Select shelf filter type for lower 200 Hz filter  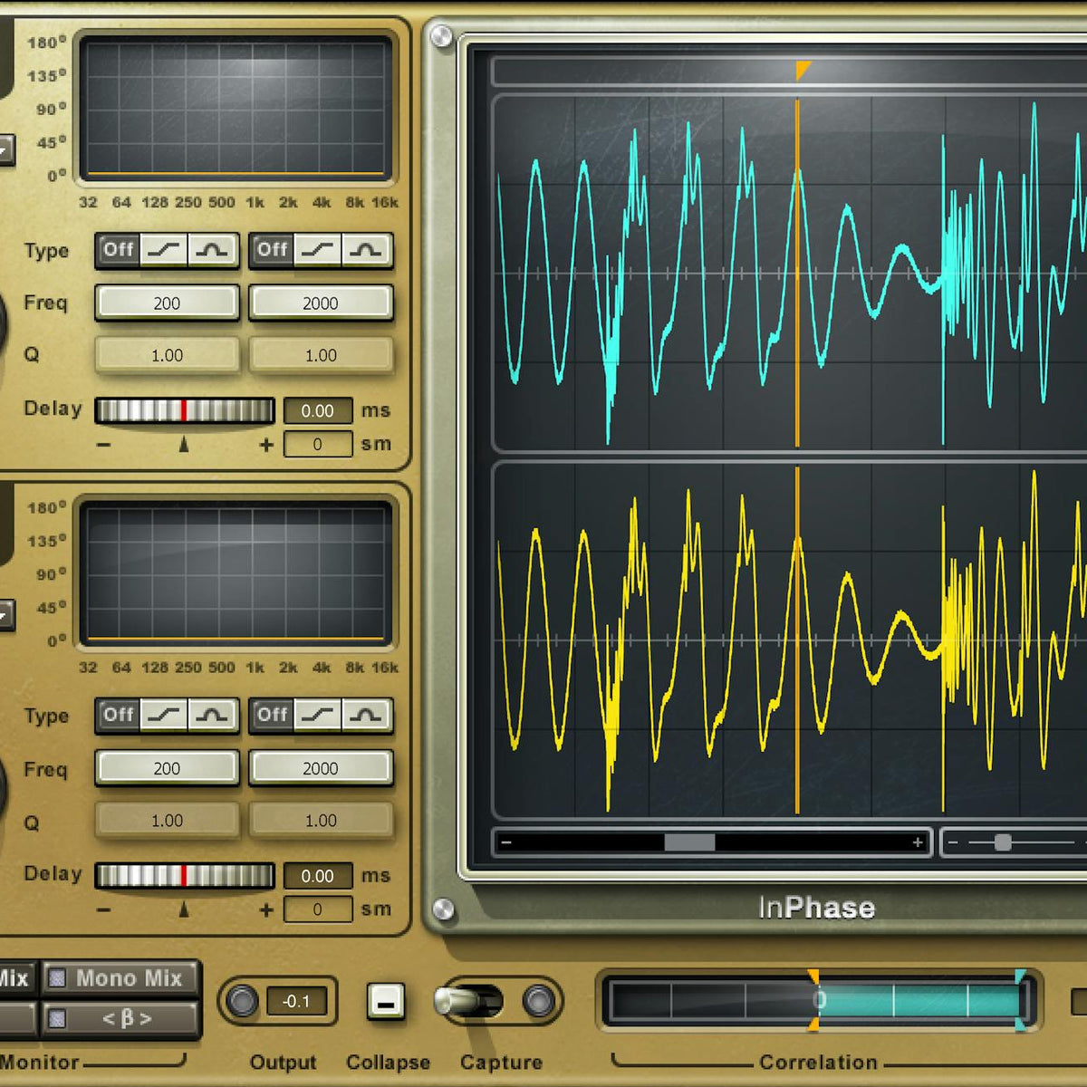pyautogui.click(x=164, y=716)
